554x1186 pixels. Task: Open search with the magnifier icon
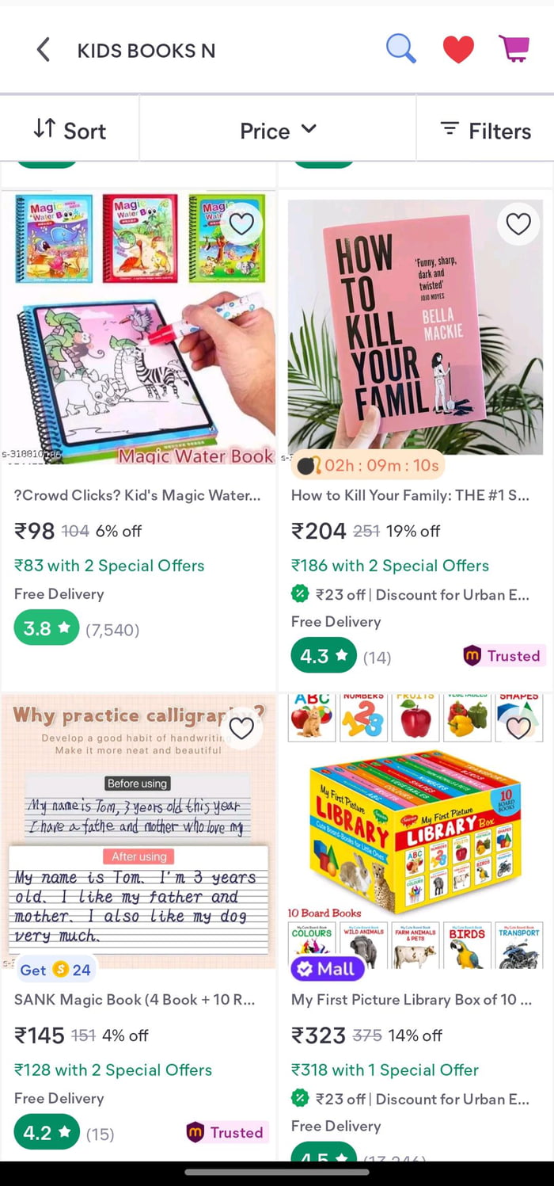point(400,49)
